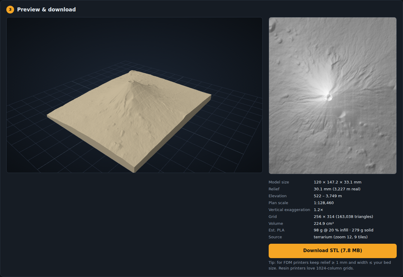Click the 'Grid' label
Viewport: 403px width, 277px height.
click(273, 217)
